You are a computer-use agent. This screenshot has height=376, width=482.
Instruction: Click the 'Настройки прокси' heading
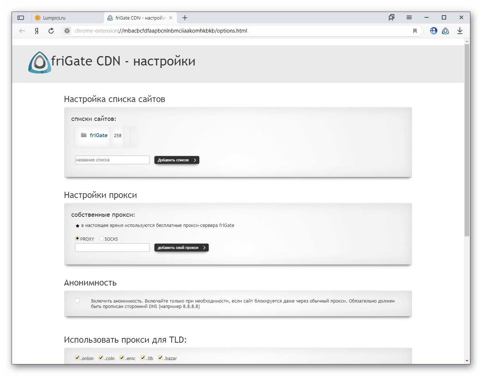point(100,195)
